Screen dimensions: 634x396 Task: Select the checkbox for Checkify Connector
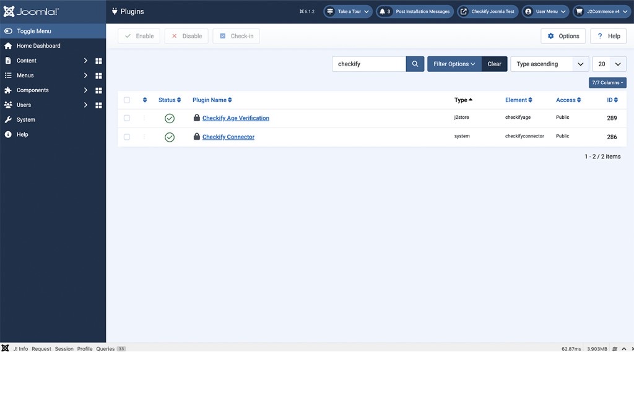[x=127, y=137]
